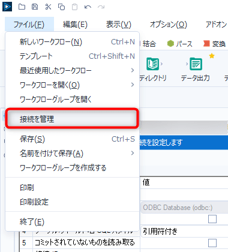Open the Parse tool category
This screenshot has height=252, width=228.
coord(179,44)
